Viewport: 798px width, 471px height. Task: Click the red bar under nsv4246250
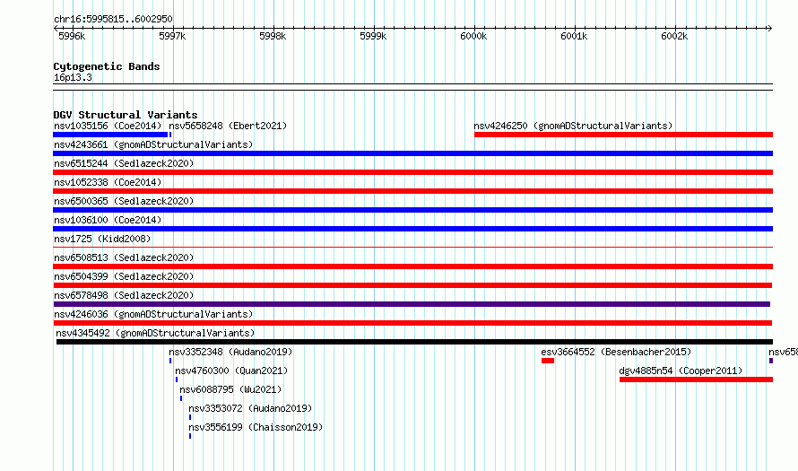coord(623,135)
